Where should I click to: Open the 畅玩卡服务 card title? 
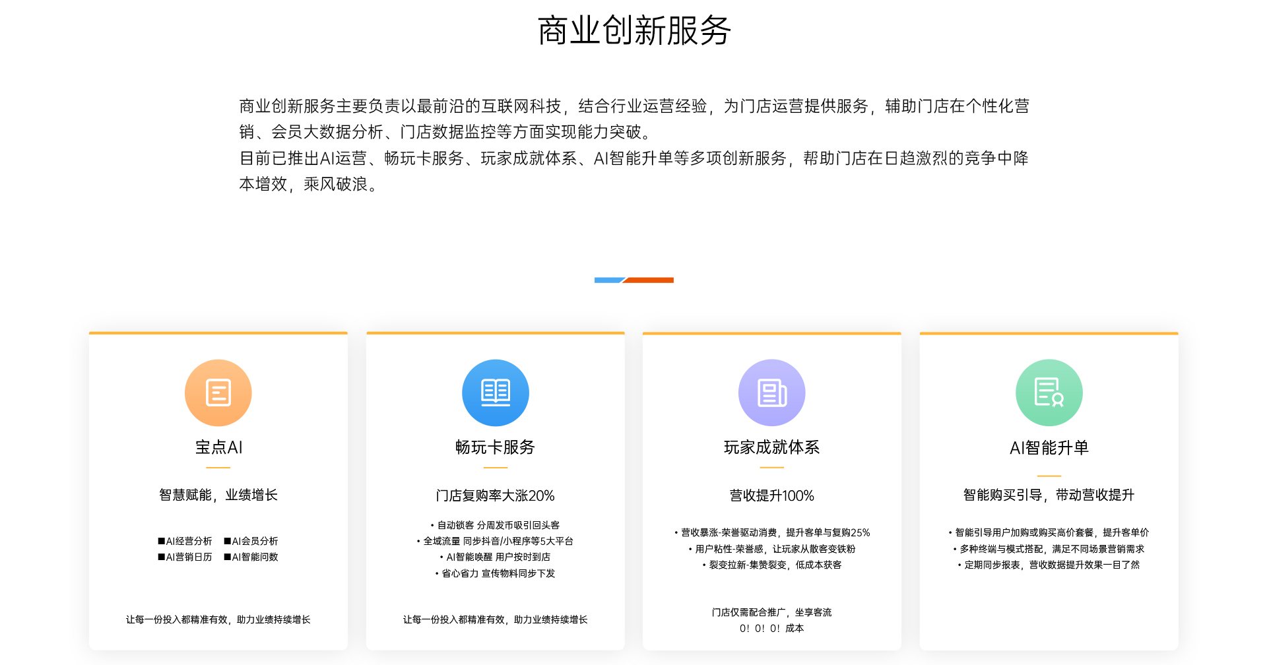tap(495, 447)
